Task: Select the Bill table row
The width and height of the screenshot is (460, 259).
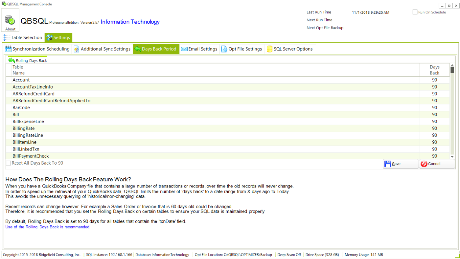Action: click(x=228, y=114)
